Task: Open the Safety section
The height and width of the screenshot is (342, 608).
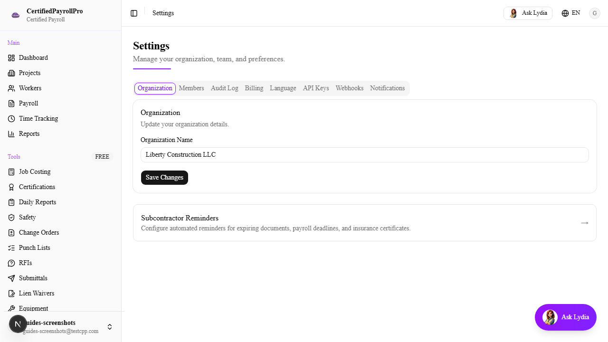Action: (x=27, y=217)
